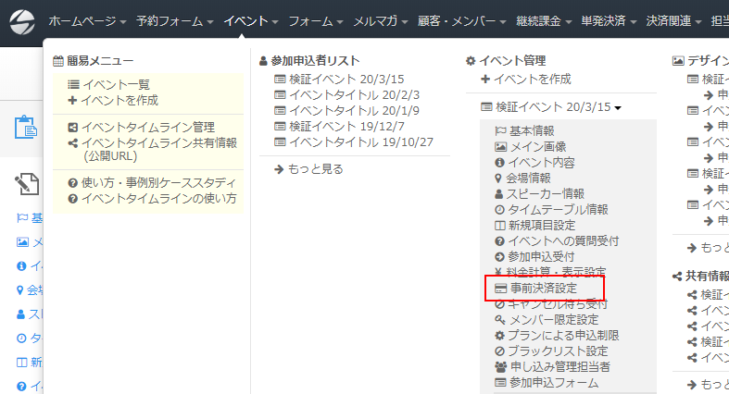Click イベントを作成 under イベント管理

[533, 80]
